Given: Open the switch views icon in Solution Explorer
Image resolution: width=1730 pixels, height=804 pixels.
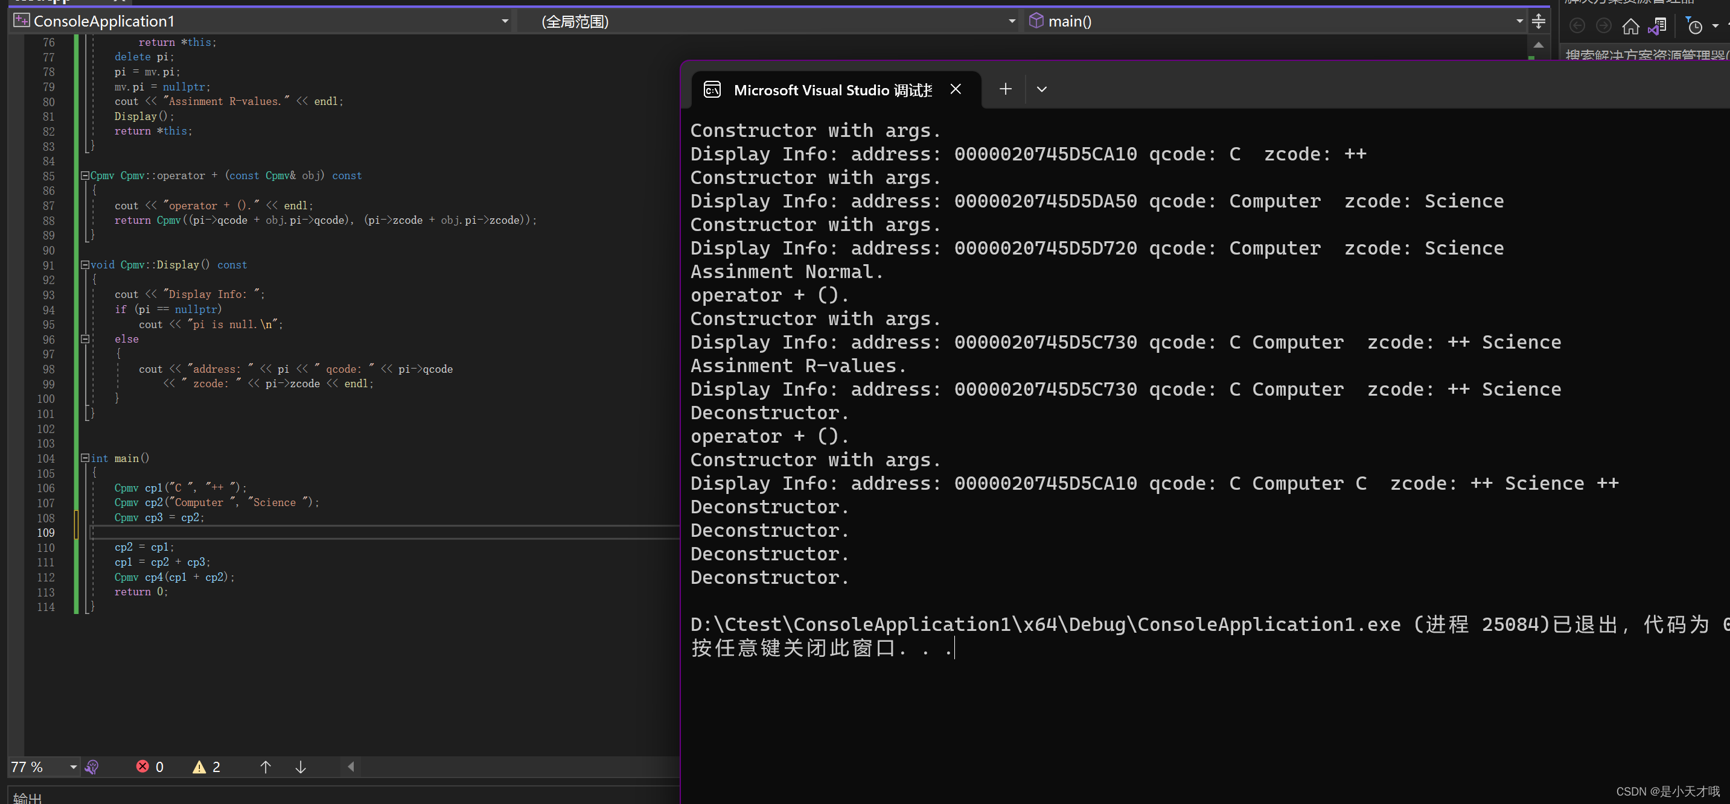Looking at the screenshot, I should click(x=1658, y=25).
